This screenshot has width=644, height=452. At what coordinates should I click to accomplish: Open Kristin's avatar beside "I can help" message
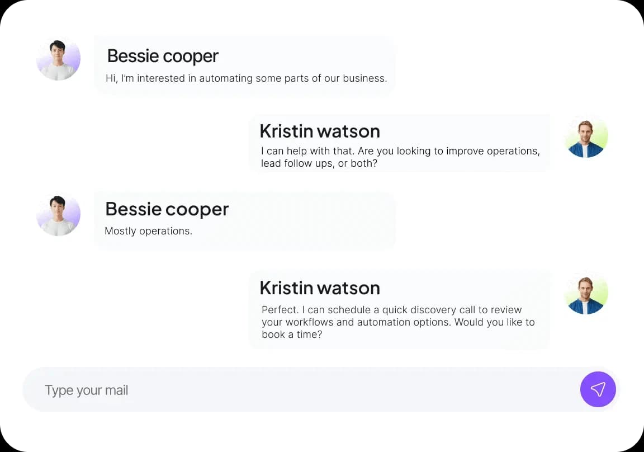click(586, 137)
